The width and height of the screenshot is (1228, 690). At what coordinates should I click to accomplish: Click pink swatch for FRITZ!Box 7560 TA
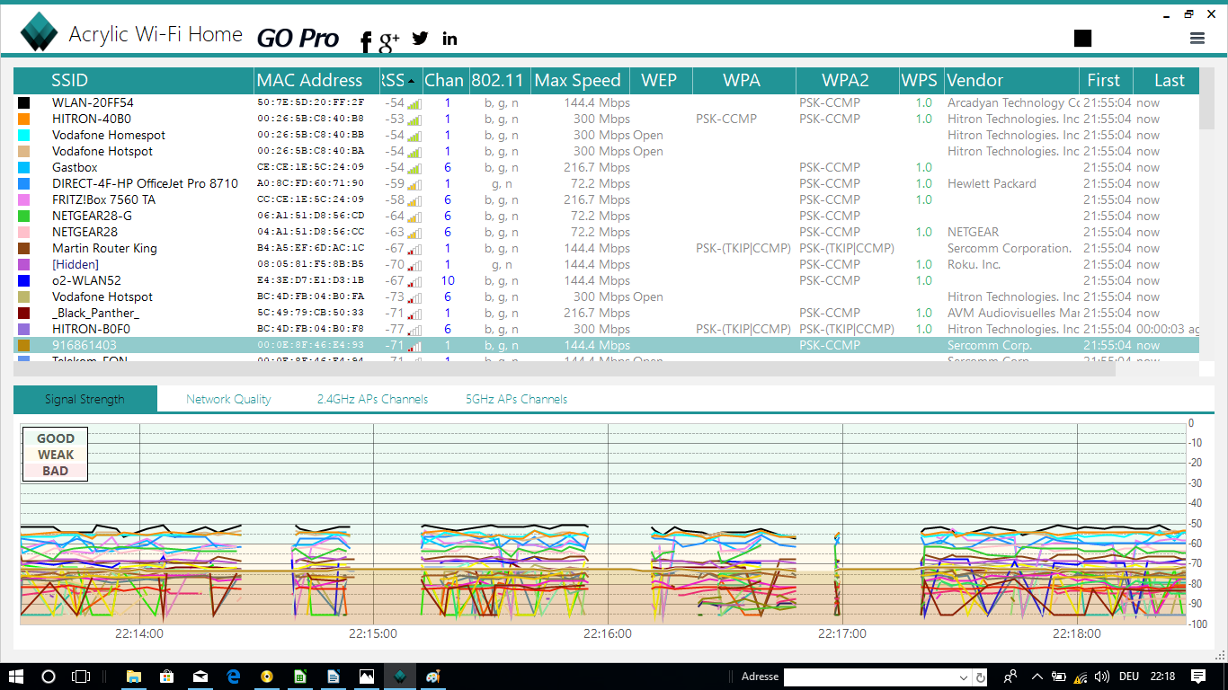point(24,200)
